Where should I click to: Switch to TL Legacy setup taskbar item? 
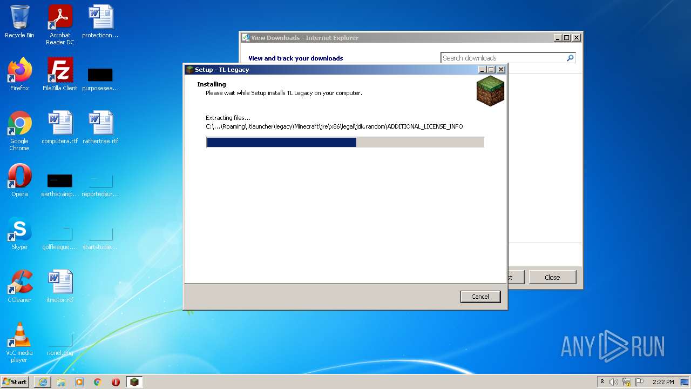pos(134,382)
